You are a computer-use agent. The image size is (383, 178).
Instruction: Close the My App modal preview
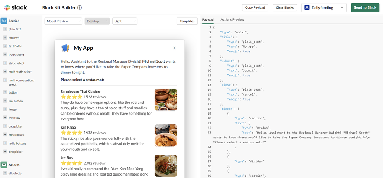175,48
